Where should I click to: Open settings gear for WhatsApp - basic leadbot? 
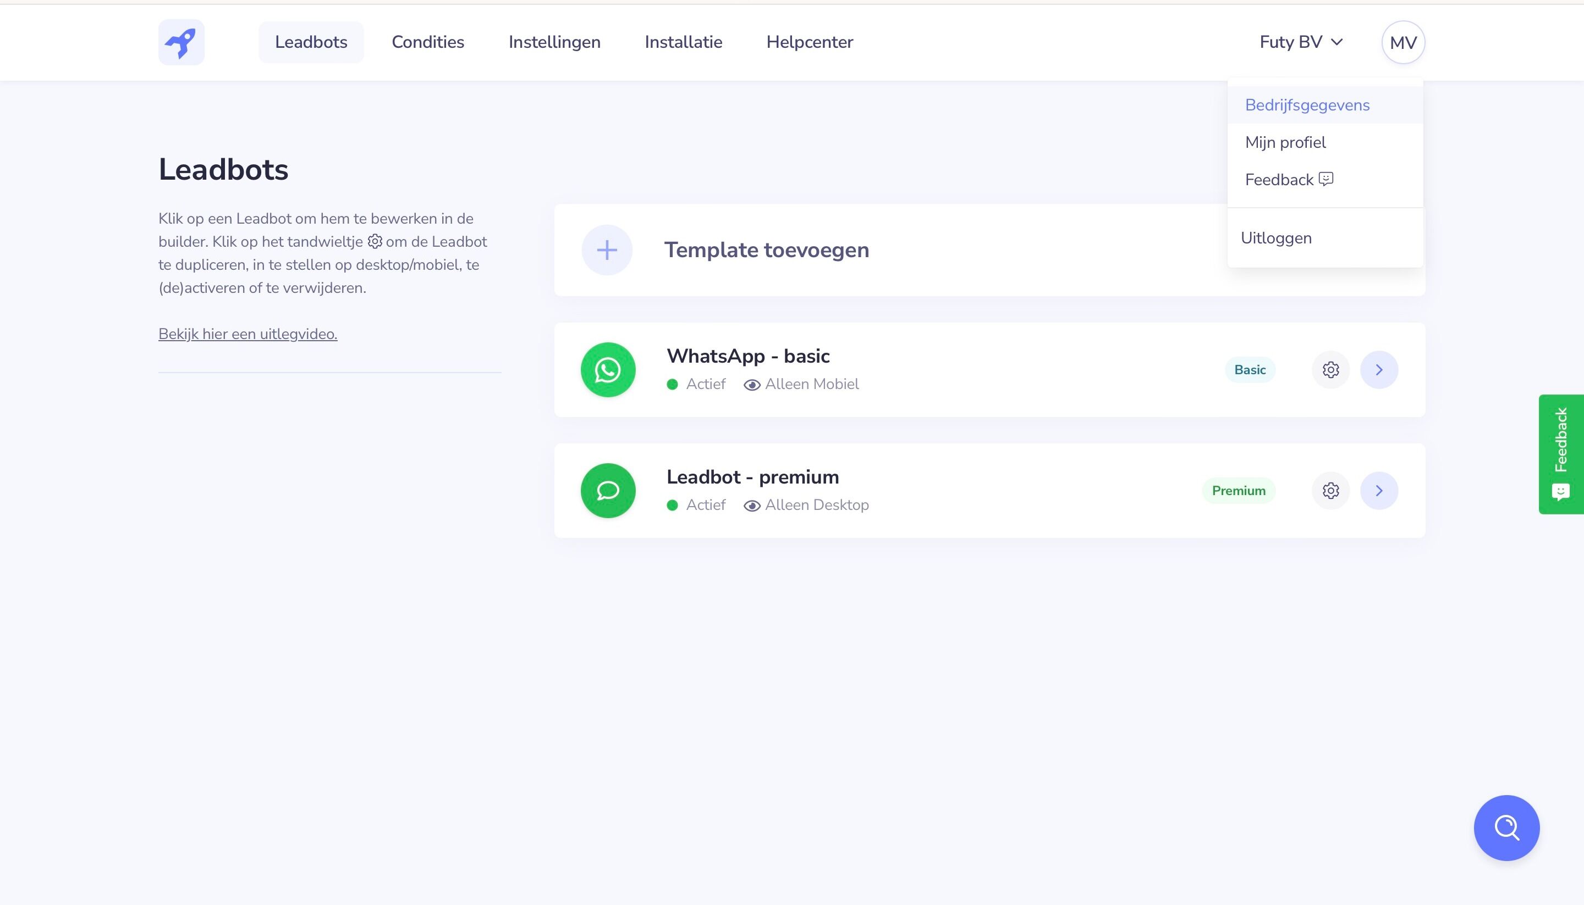coord(1331,369)
